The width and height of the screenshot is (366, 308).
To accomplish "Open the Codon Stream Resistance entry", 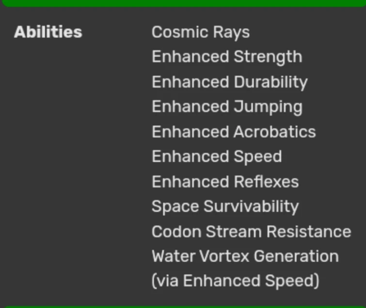I will click(252, 232).
